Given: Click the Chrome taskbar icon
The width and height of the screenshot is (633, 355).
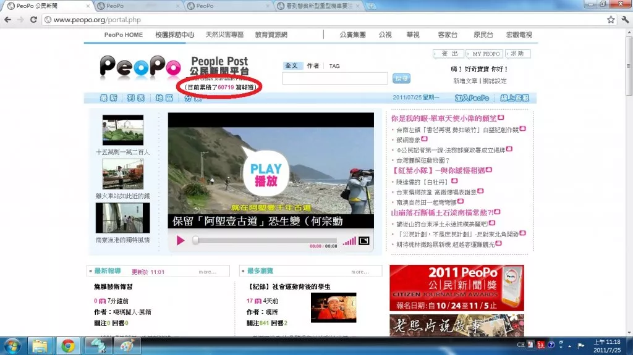Looking at the screenshot, I should coord(68,346).
